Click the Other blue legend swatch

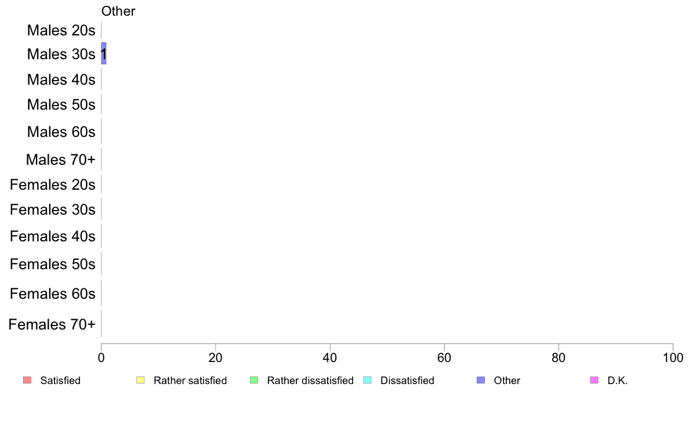click(481, 380)
